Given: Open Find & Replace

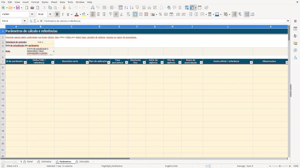Looking at the screenshot, I should click(92, 8).
